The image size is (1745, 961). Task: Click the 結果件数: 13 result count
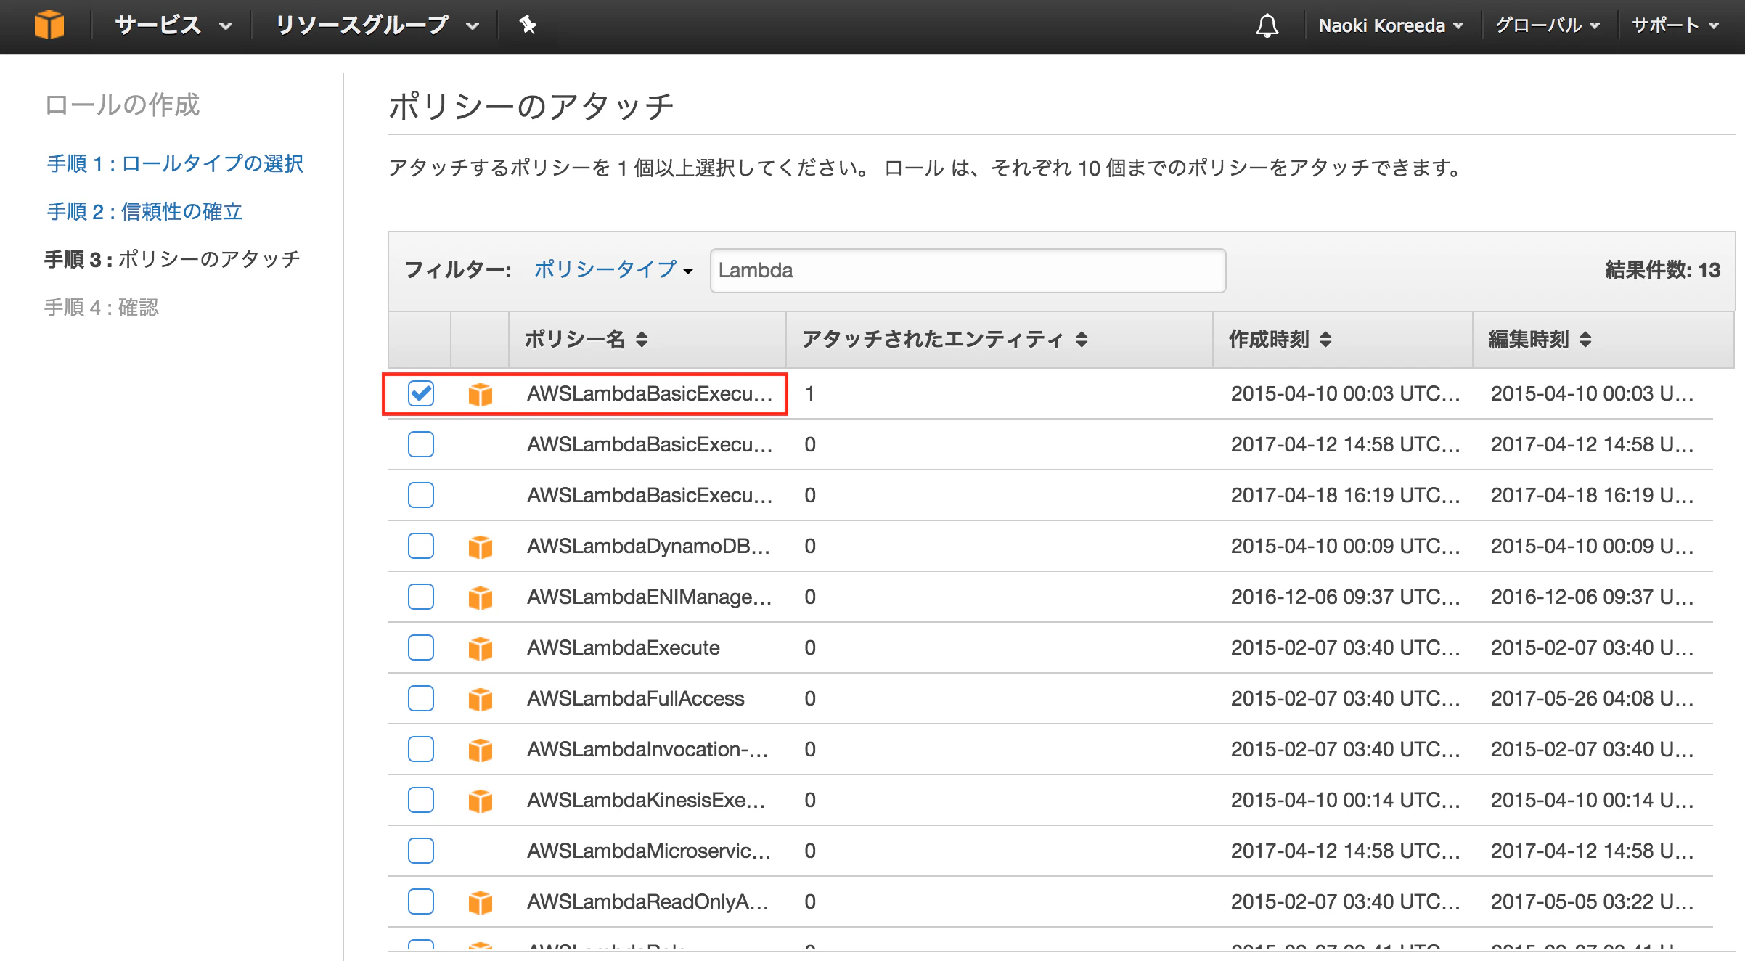[1662, 270]
